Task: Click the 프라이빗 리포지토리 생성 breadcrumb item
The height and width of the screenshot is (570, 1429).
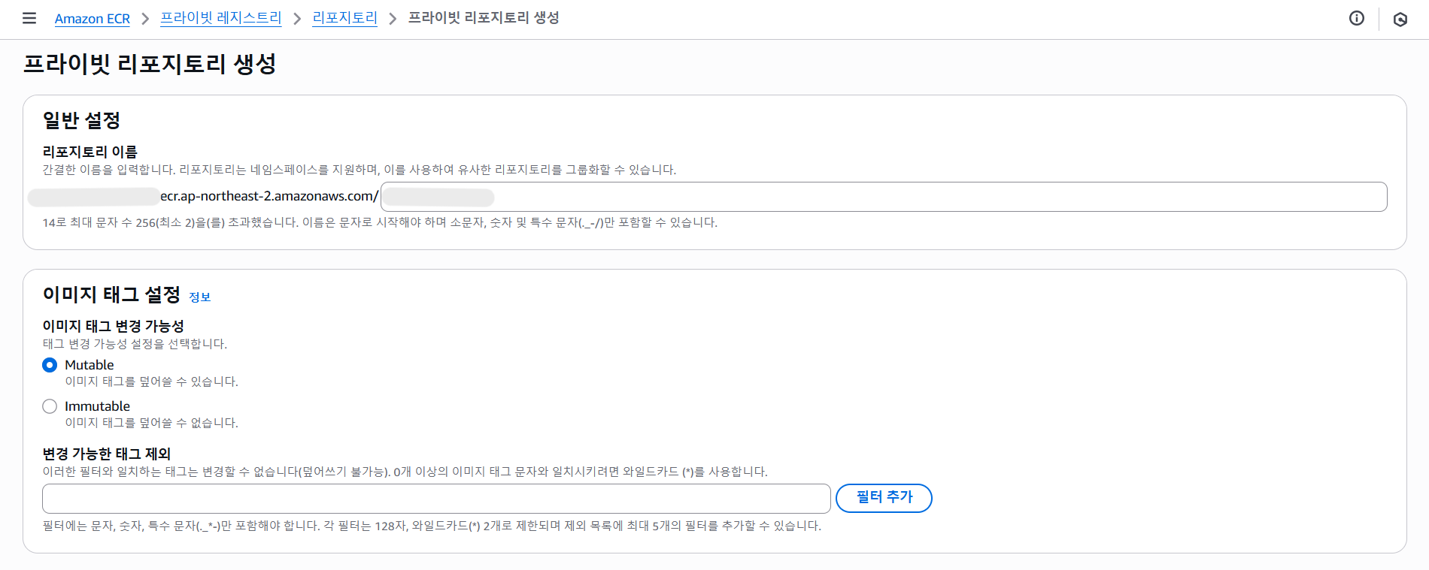Action: 484,18
